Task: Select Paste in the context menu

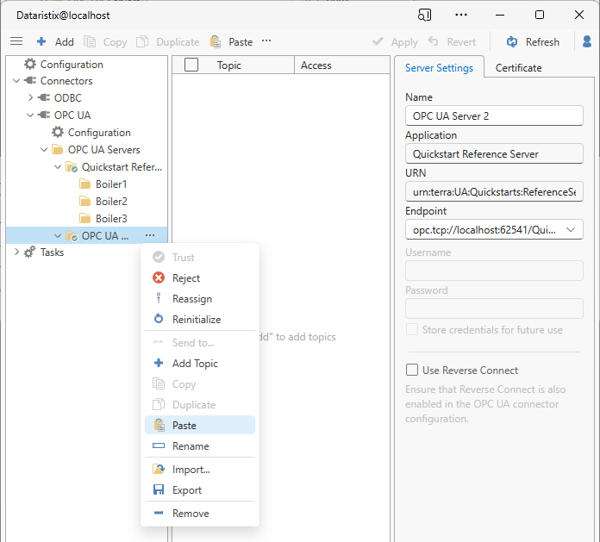Action: (x=184, y=426)
